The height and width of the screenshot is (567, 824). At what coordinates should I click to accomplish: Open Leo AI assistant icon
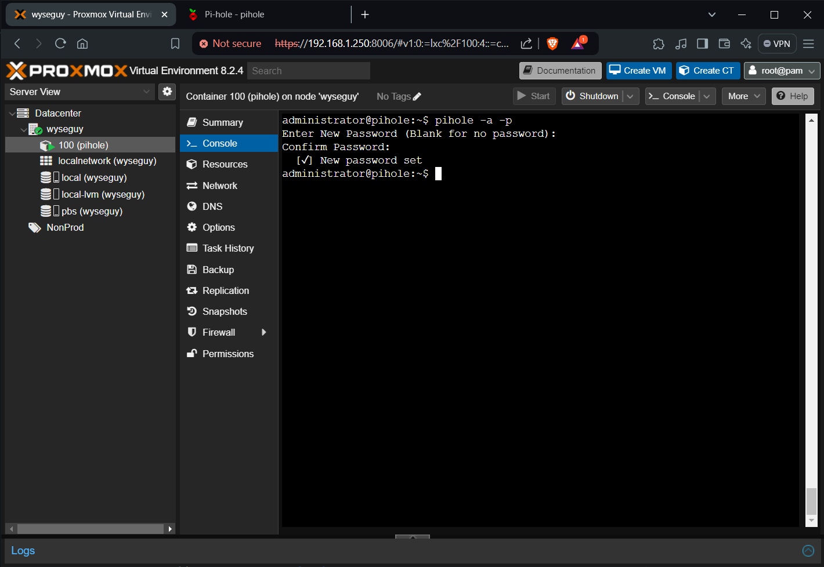click(x=746, y=43)
